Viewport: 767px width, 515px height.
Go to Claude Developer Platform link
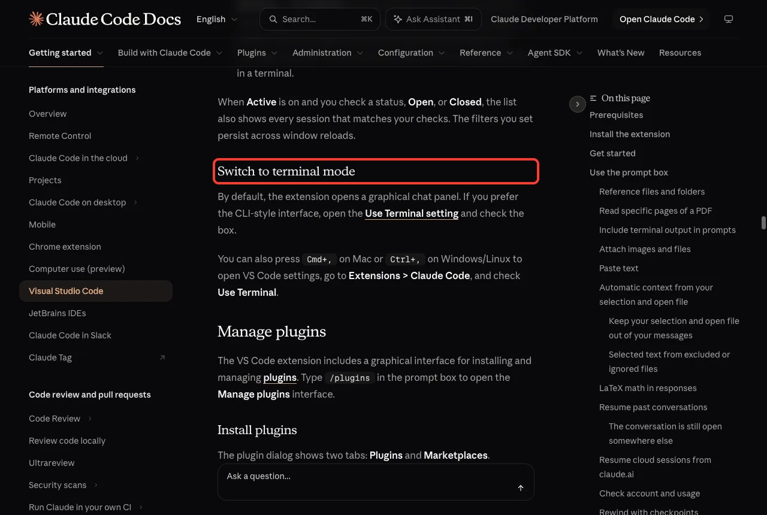pos(544,19)
